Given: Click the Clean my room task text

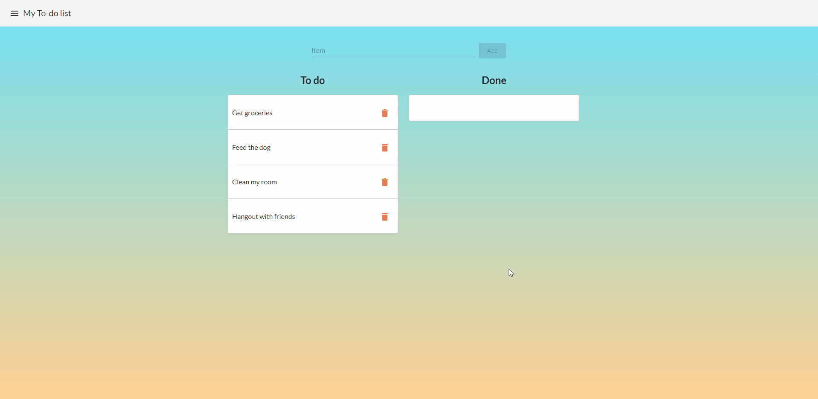Looking at the screenshot, I should [x=254, y=182].
